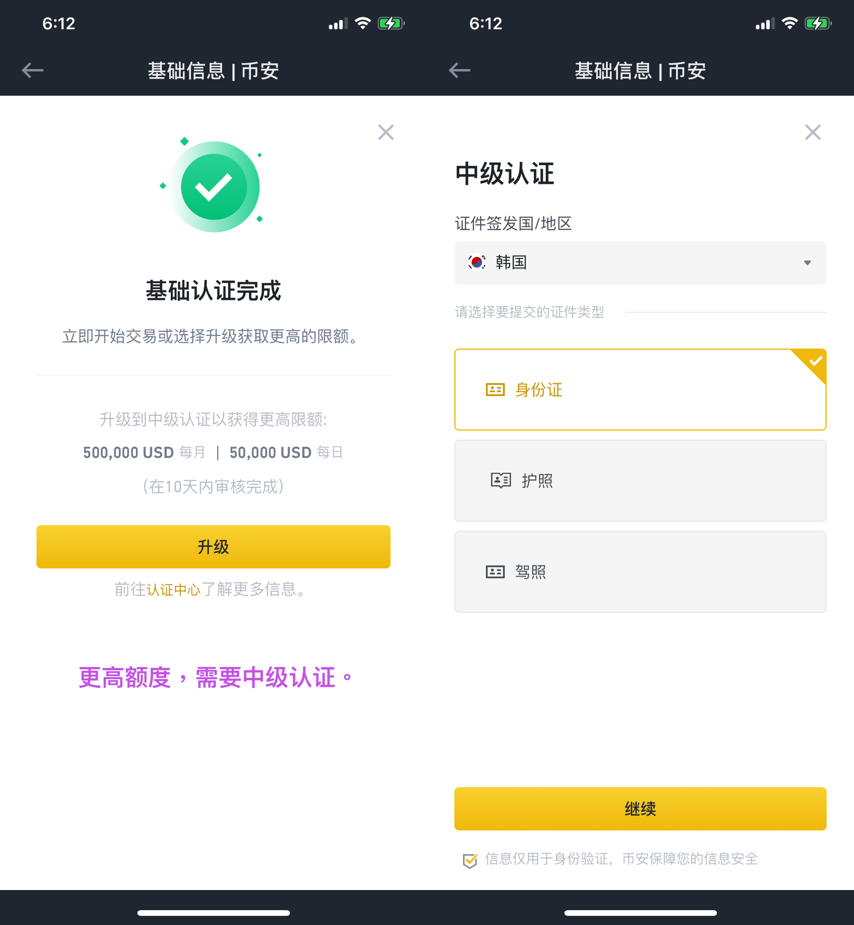Click the ID card icon beside 身份证
This screenshot has width=854, height=925.
pyautogui.click(x=494, y=390)
